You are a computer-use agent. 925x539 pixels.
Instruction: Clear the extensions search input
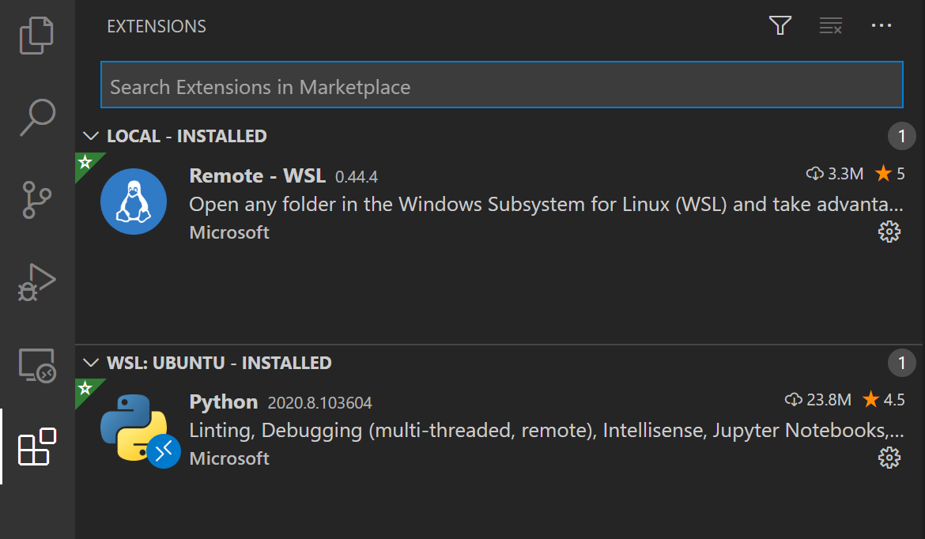830,25
